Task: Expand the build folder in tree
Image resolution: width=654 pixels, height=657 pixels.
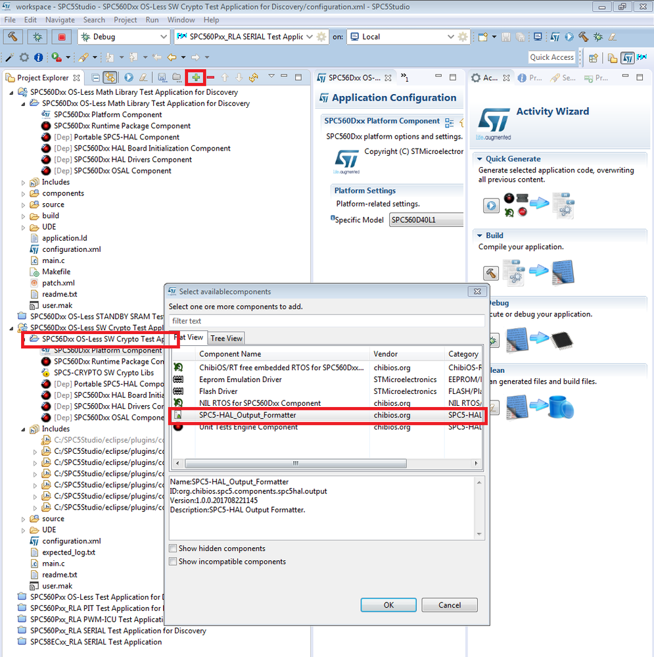Action: [24, 216]
